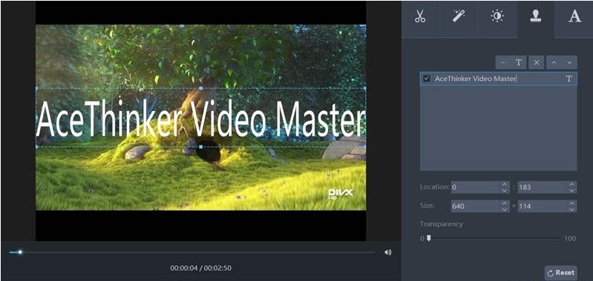Click the top-center handle of watermark box

201,88
